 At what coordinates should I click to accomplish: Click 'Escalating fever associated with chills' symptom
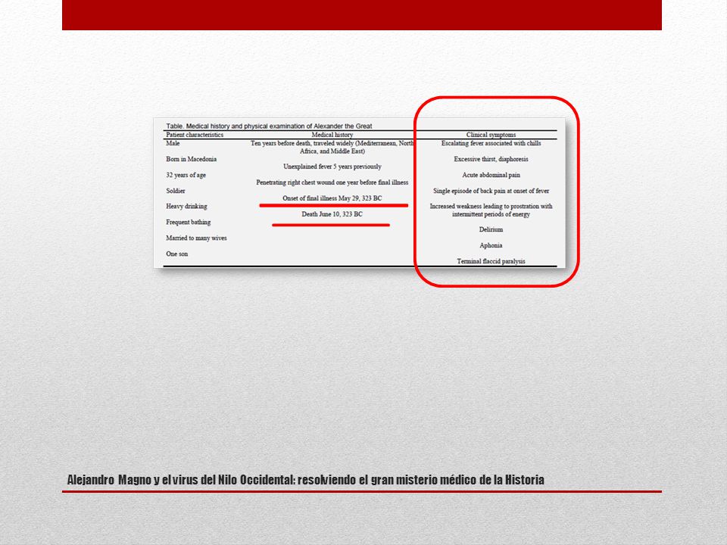(491, 143)
